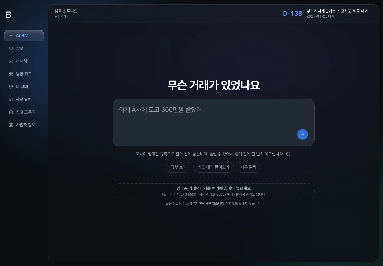
Task: Open the 거래처 menu item
Action: [x=24, y=61]
